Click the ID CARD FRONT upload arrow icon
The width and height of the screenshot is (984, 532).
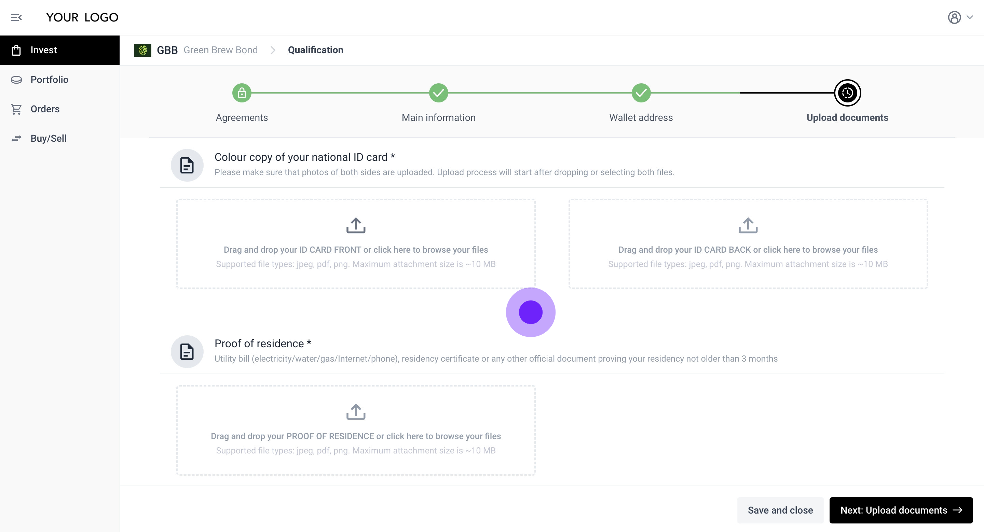[356, 225]
